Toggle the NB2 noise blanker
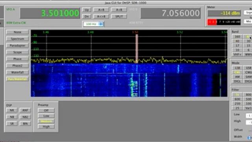This screenshot has width=252, height=142. 25,117
